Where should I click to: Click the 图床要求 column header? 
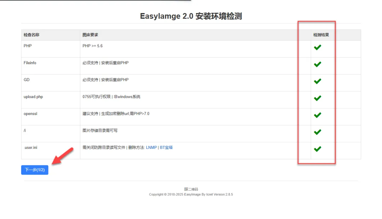(x=90, y=35)
